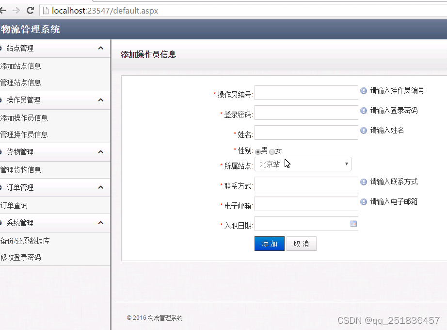Image resolution: width=447 pixels, height=330 pixels.
Task: Open the calendar picker for 入职日期
Action: click(x=353, y=224)
